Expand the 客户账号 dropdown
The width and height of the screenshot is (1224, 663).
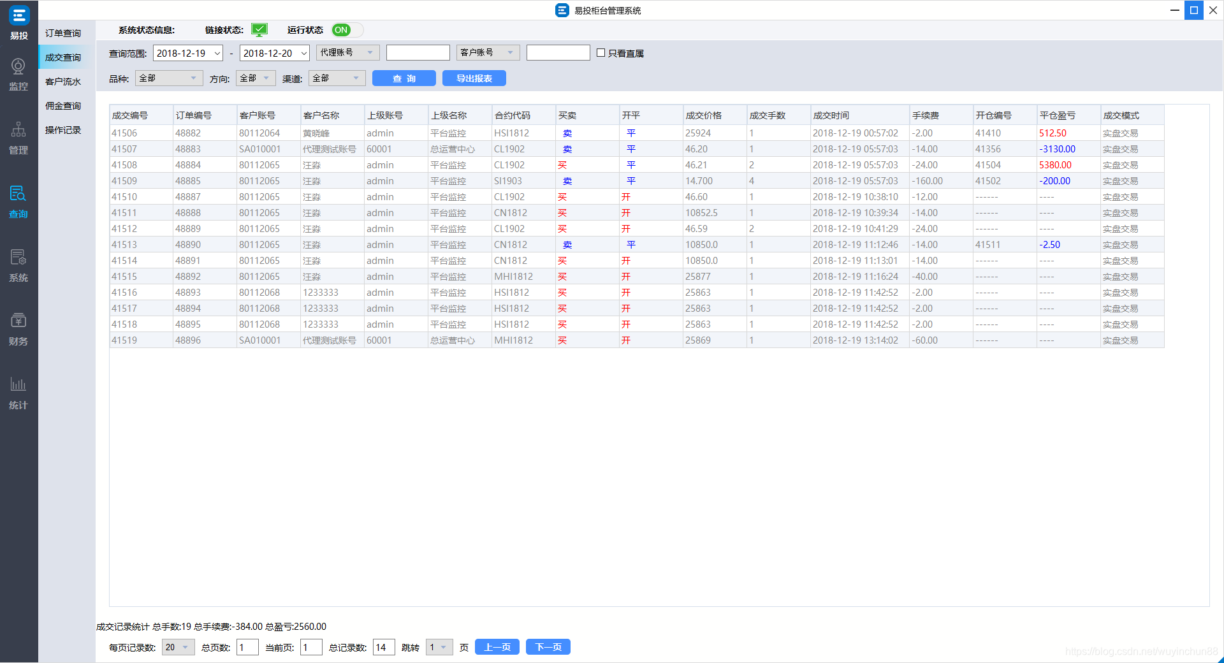[x=488, y=52]
